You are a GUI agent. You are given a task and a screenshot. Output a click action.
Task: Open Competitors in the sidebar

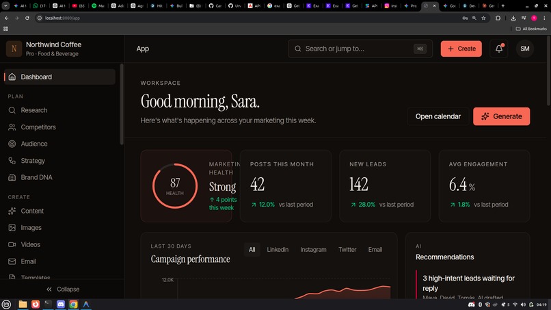coord(59,127)
